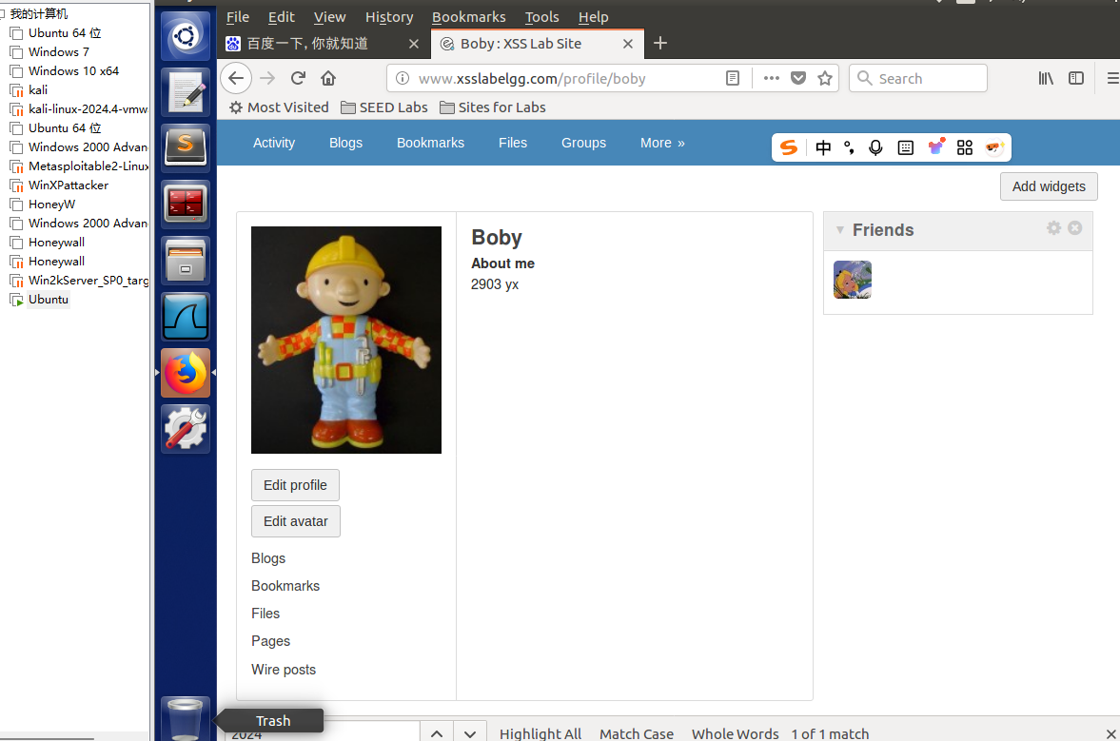The height and width of the screenshot is (741, 1120).
Task: Toggle Chinese/English input mode
Action: click(x=823, y=147)
